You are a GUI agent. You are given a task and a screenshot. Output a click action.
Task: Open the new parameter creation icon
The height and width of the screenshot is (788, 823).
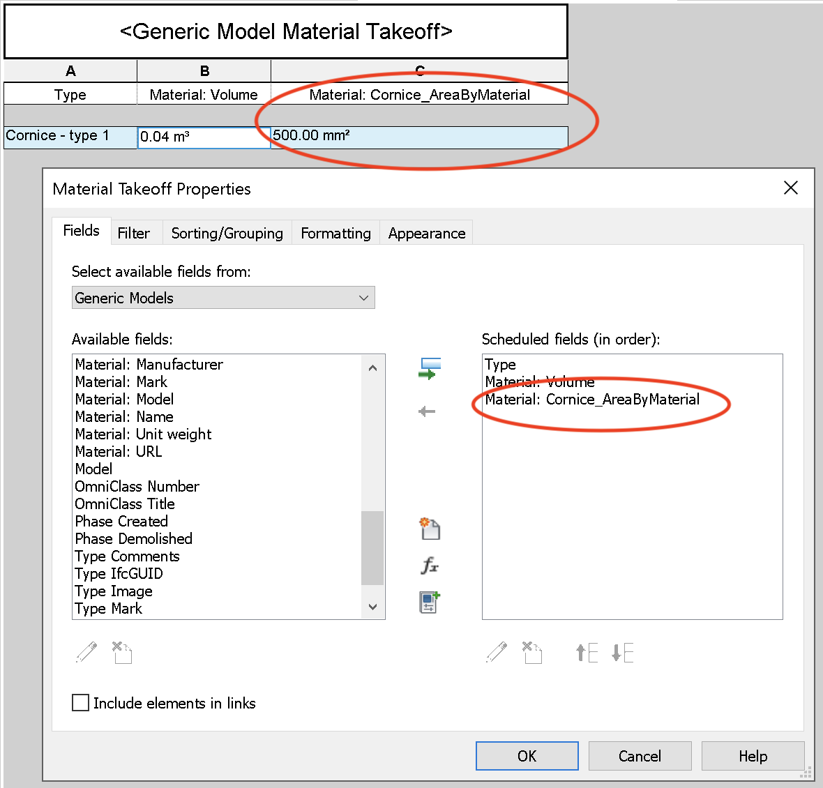click(430, 529)
